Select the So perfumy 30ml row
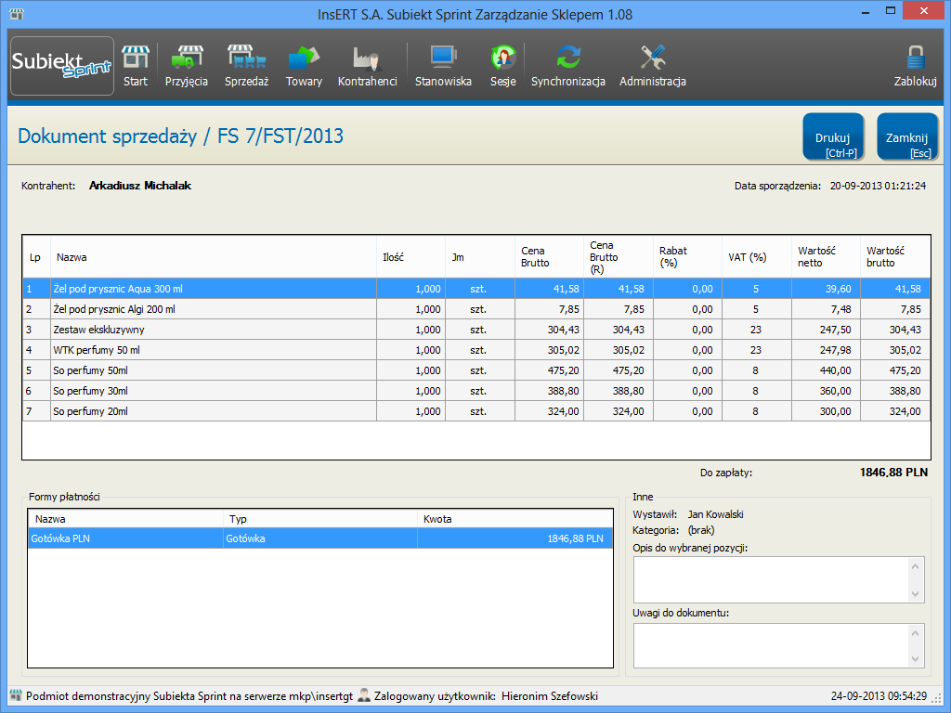Screen dimensions: 951x713 coord(476,391)
